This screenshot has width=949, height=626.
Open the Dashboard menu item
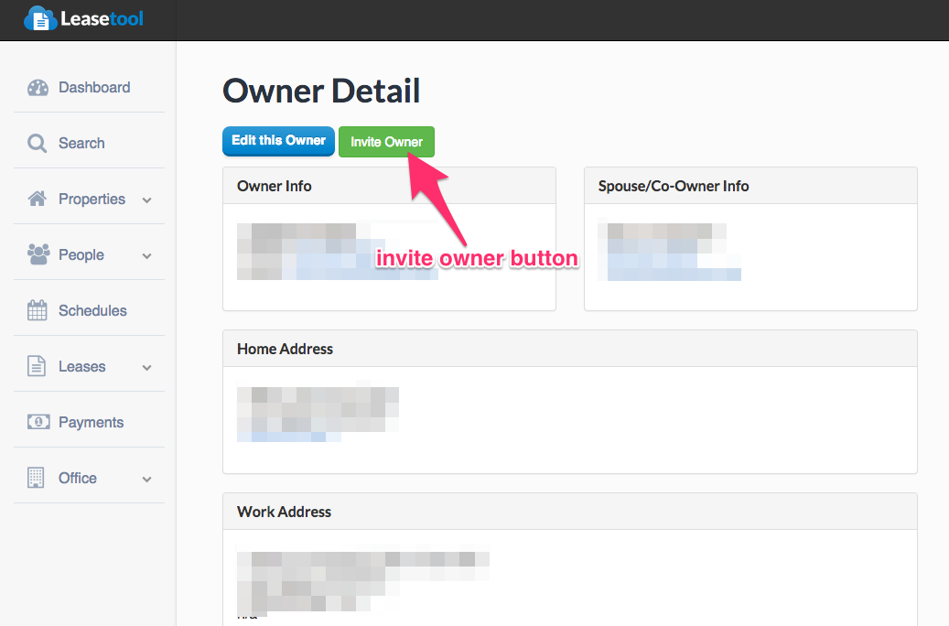pyautogui.click(x=94, y=88)
